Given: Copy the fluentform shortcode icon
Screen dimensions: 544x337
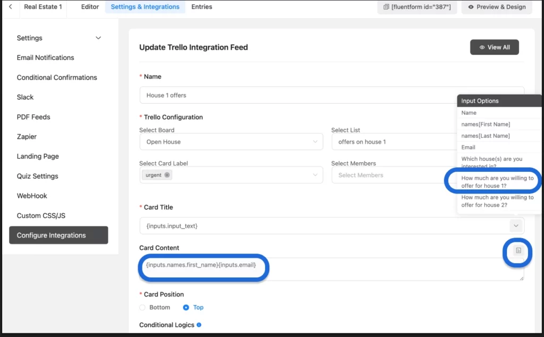Looking at the screenshot, I should coord(386,7).
